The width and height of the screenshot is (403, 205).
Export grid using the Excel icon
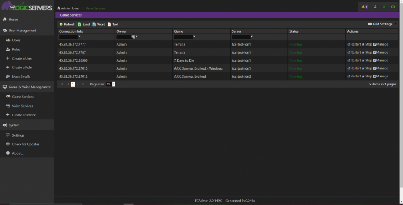[x=84, y=24]
